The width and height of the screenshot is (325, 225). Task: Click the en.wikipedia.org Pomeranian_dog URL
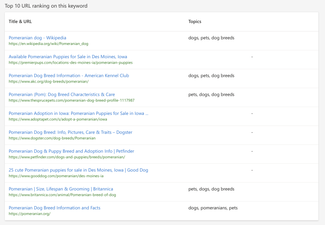click(x=48, y=44)
